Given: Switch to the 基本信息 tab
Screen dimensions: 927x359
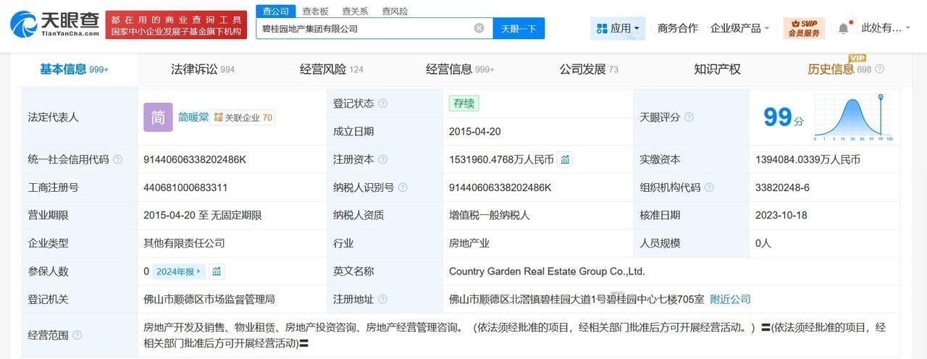Looking at the screenshot, I should [x=74, y=69].
